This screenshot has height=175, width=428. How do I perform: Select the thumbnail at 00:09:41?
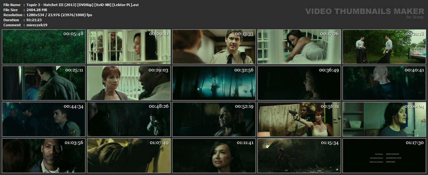coord(129,47)
